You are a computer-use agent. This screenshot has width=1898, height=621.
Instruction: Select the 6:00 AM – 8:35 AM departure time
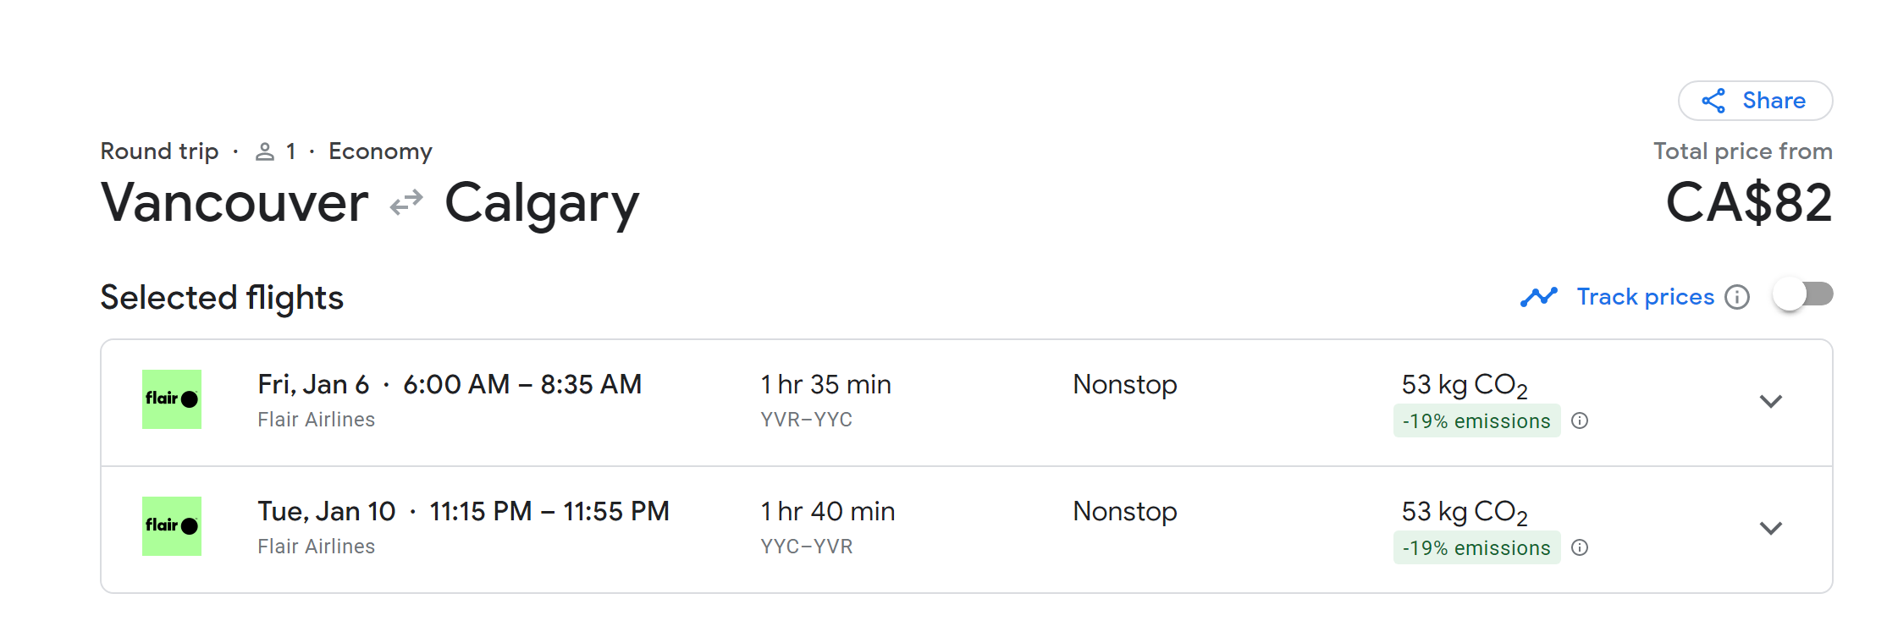[521, 385]
